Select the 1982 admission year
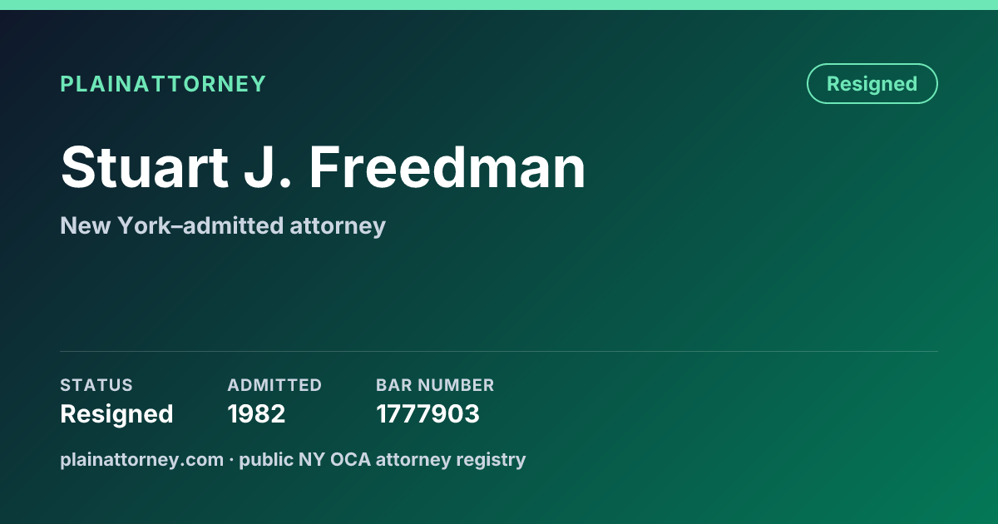This screenshot has width=998, height=524. click(256, 414)
